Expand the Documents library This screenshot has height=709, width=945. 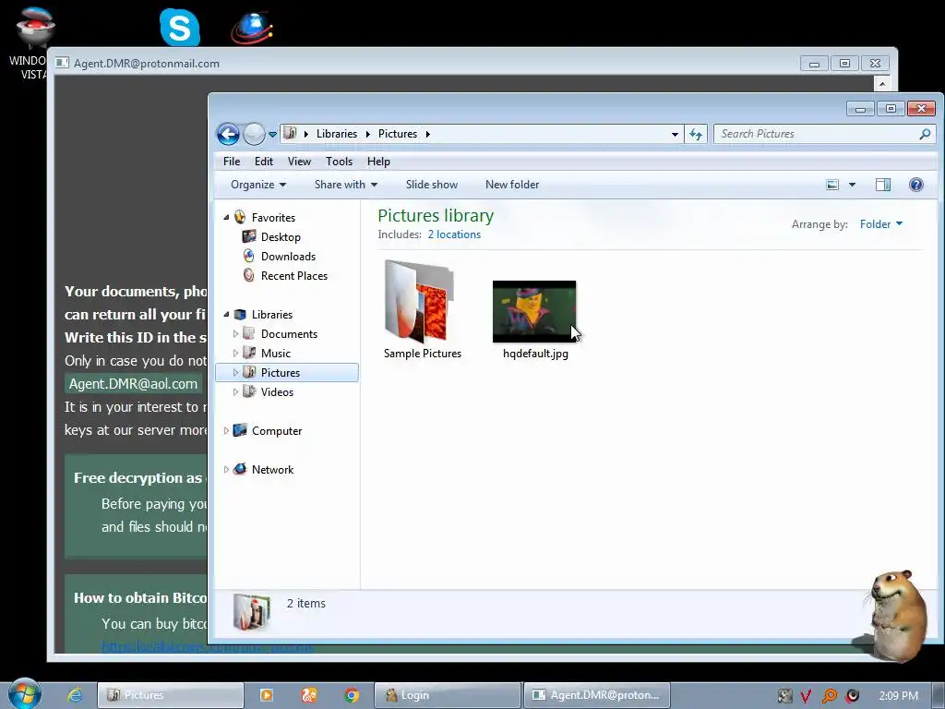pos(235,334)
